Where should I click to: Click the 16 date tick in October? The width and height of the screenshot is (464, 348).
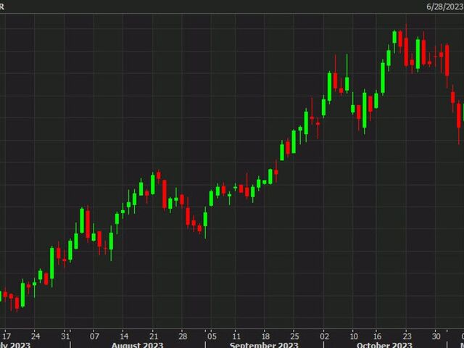click(378, 336)
